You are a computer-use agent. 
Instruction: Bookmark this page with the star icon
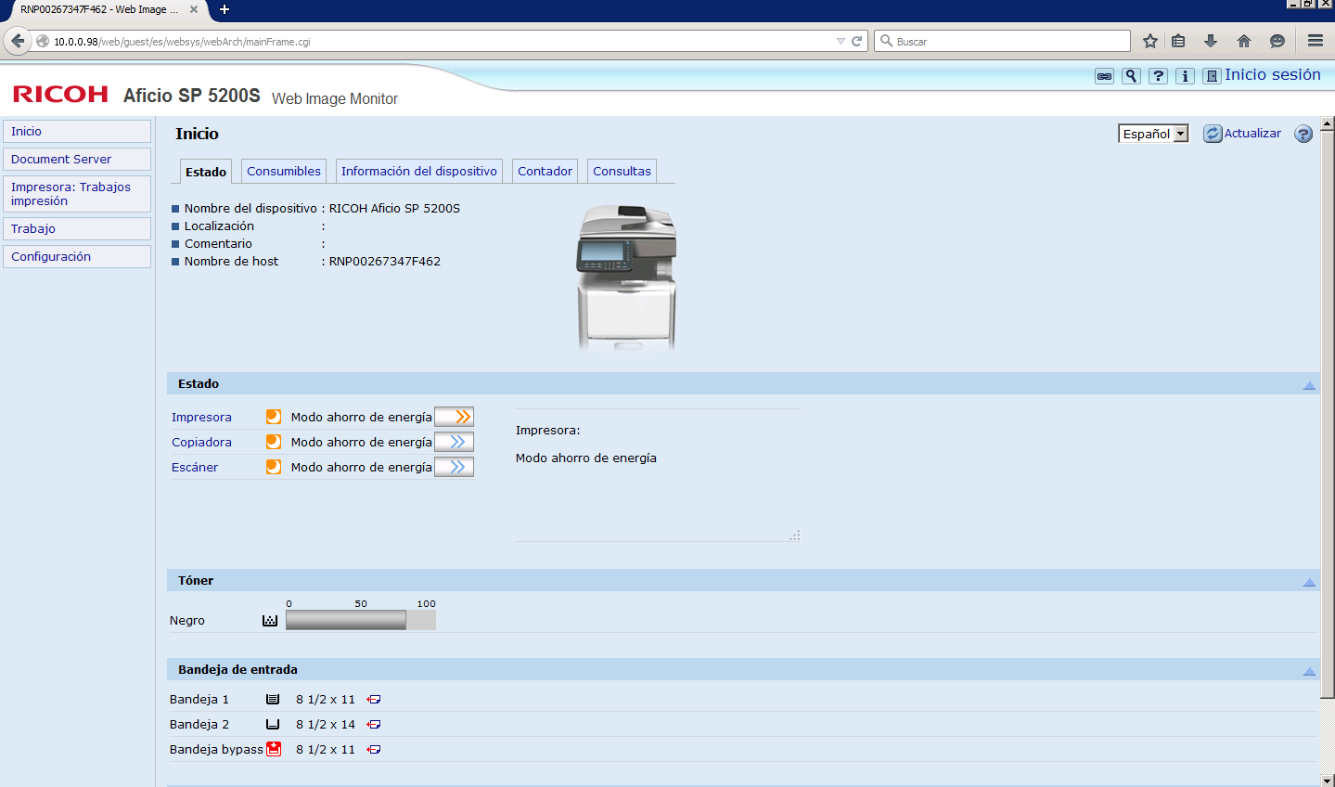tap(1150, 41)
